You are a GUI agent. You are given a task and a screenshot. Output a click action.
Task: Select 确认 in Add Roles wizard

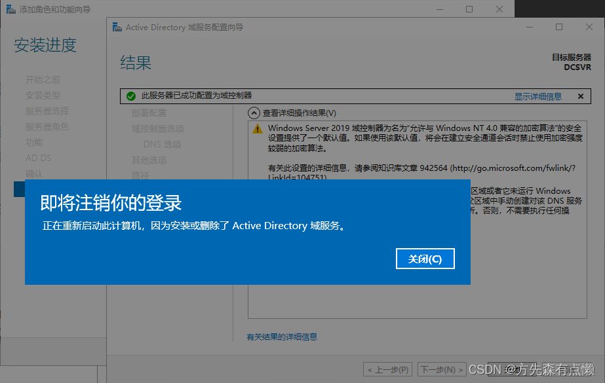pyautogui.click(x=34, y=173)
